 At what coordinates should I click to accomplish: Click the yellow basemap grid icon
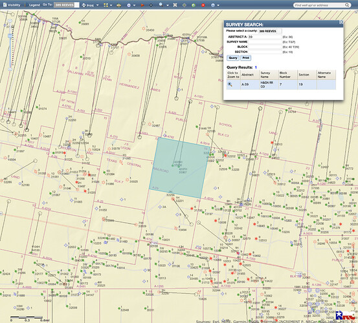click(106, 5)
